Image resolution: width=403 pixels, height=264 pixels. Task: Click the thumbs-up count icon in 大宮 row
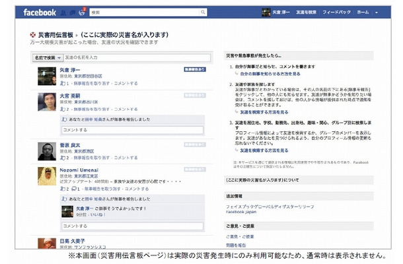63,109
